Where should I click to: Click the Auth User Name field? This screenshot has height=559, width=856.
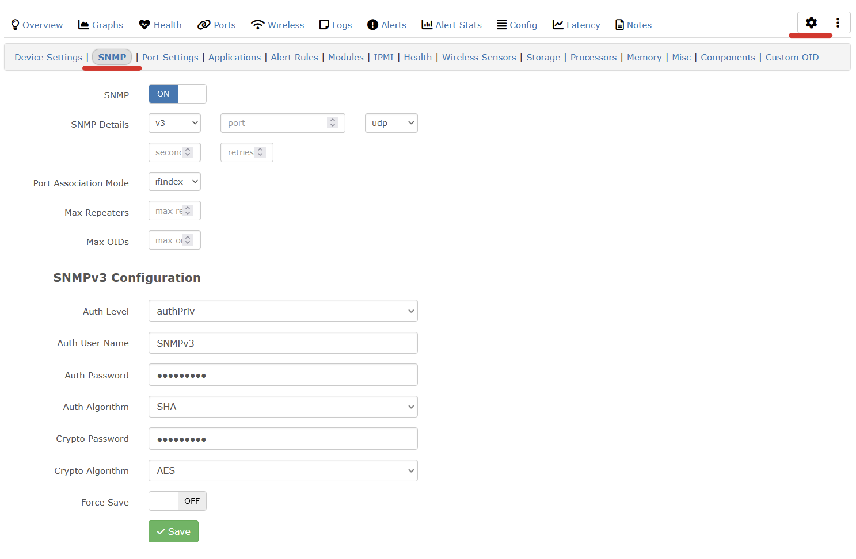[283, 343]
